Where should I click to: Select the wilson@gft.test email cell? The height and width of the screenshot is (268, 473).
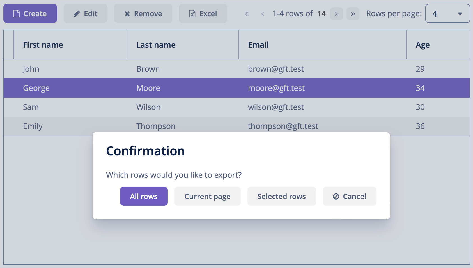click(323, 107)
